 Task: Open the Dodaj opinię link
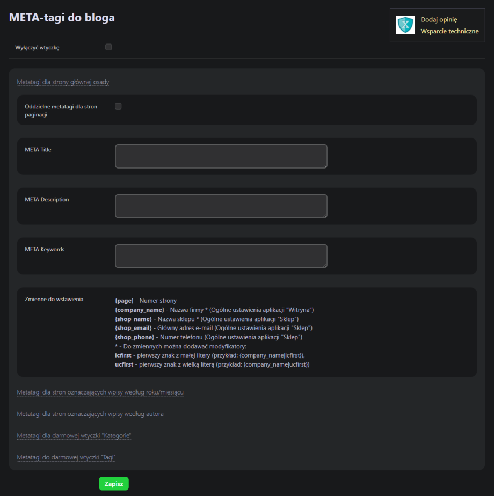pyautogui.click(x=439, y=19)
